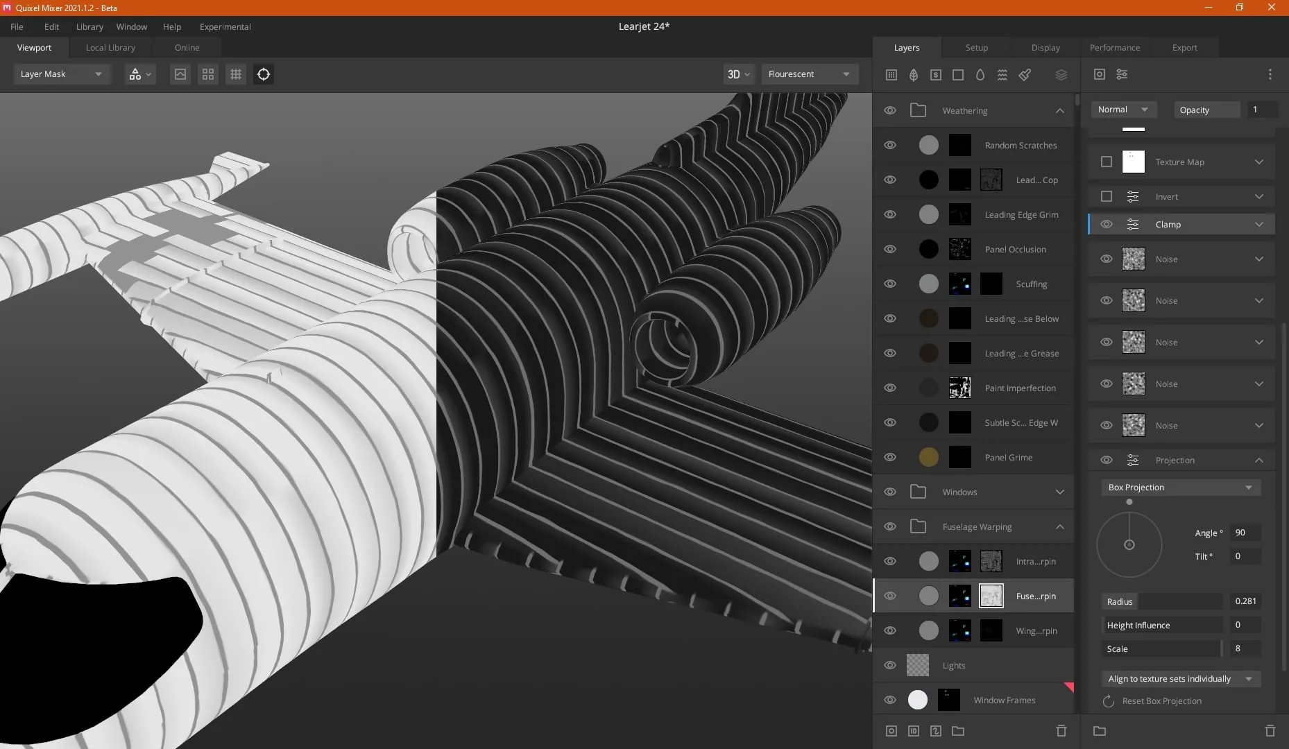1289x749 pixels.
Task: Click the Angle value field
Action: 1245,533
